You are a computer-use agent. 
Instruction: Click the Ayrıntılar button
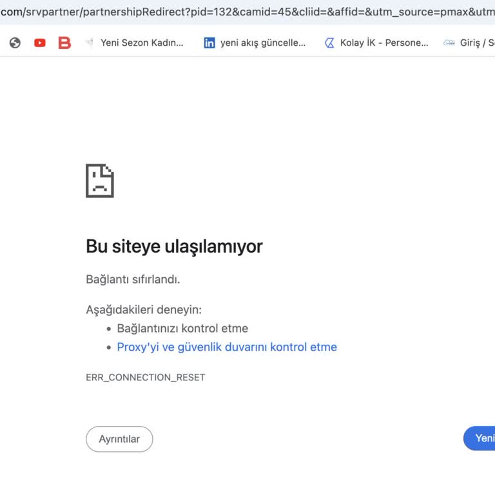pyautogui.click(x=119, y=439)
